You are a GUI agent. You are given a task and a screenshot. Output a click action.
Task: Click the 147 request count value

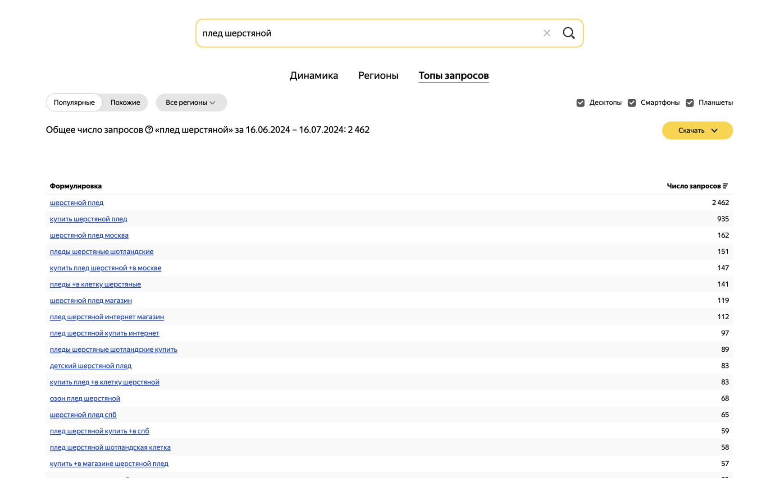pyautogui.click(x=723, y=268)
